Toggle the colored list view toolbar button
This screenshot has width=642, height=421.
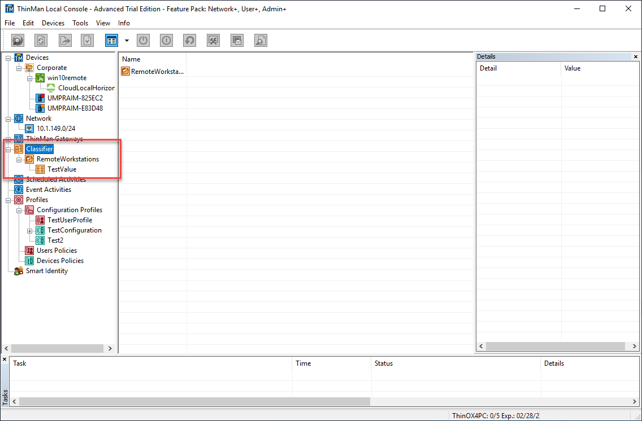pyautogui.click(x=111, y=41)
